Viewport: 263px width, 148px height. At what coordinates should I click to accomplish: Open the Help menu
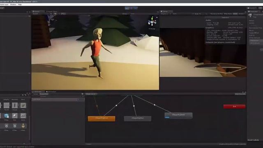pos(20,5)
